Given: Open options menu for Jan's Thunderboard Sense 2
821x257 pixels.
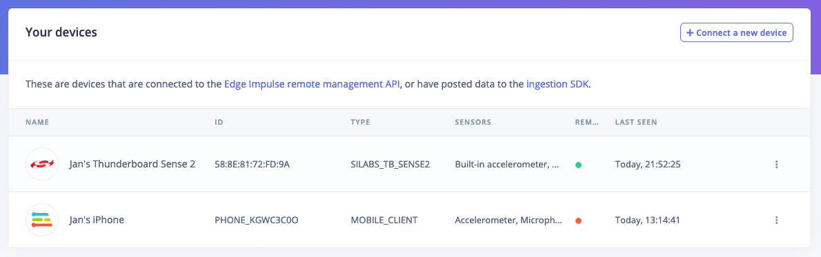Looking at the screenshot, I should [776, 165].
